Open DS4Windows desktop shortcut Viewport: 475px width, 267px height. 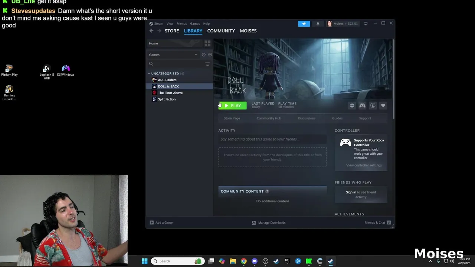tap(66, 70)
